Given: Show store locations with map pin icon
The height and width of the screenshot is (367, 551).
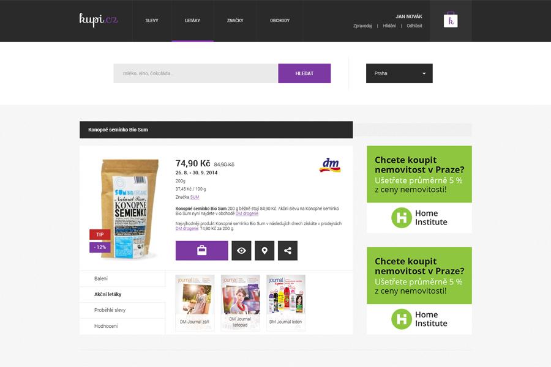Looking at the screenshot, I should (x=264, y=250).
